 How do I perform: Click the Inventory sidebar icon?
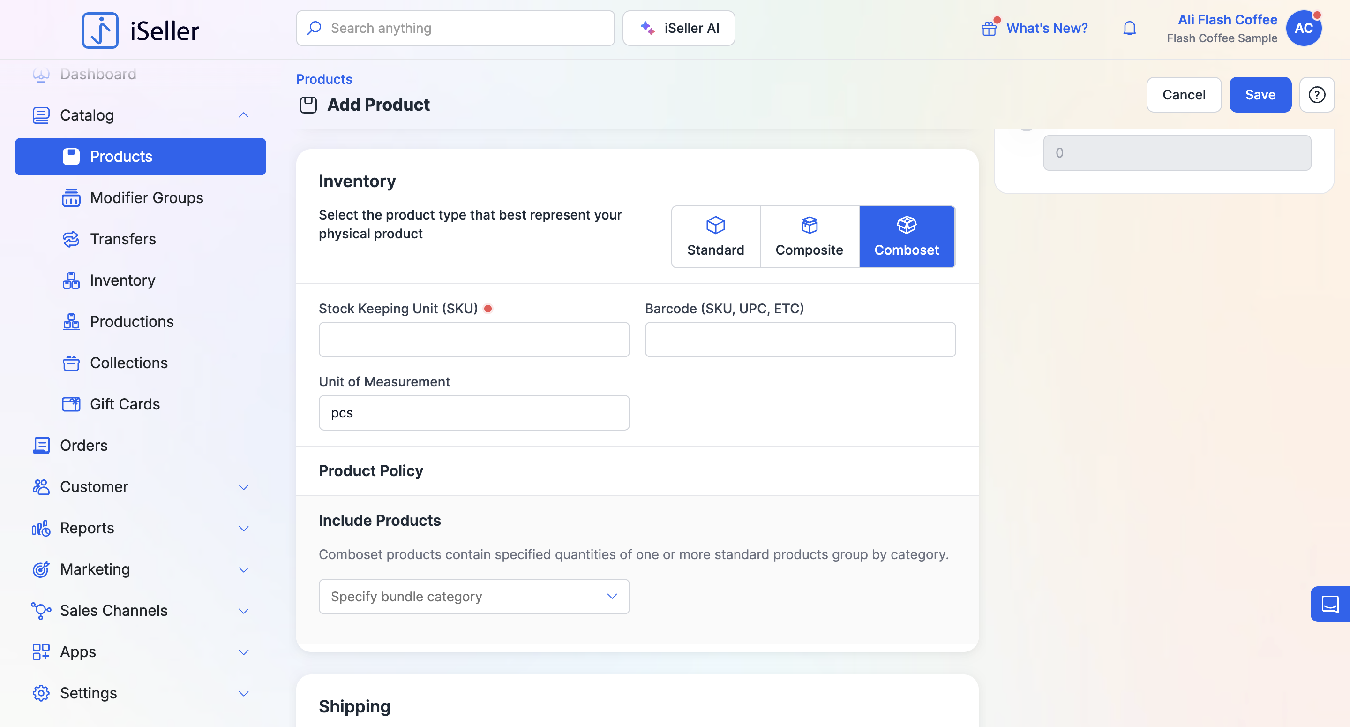coord(71,280)
